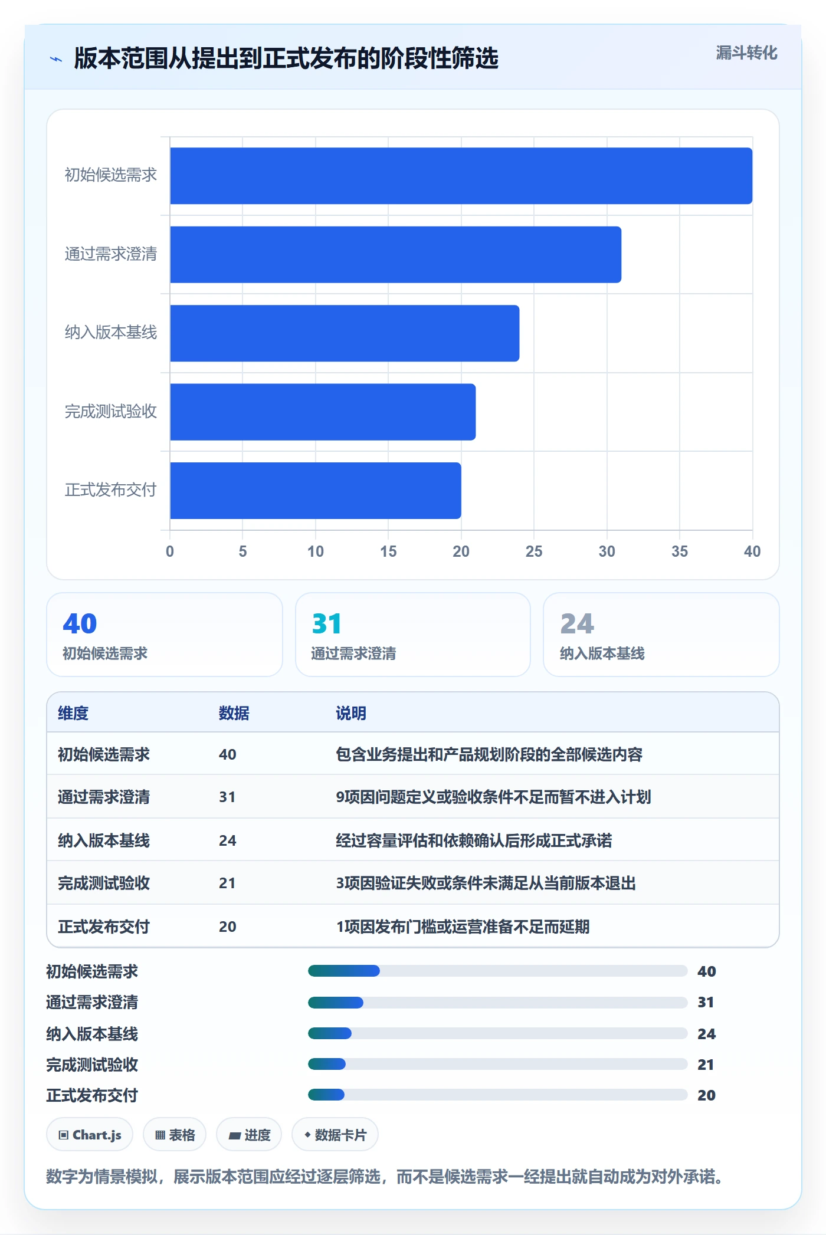
Task: Click the 纳入版本基线 progress bar showing 24
Action: (497, 1033)
